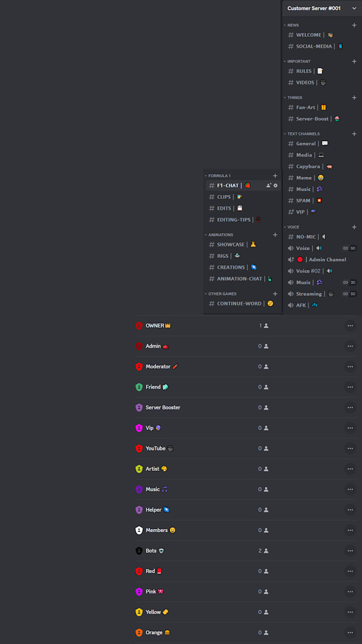
Task: Add a channel in the VOICE category
Action: 355,227
